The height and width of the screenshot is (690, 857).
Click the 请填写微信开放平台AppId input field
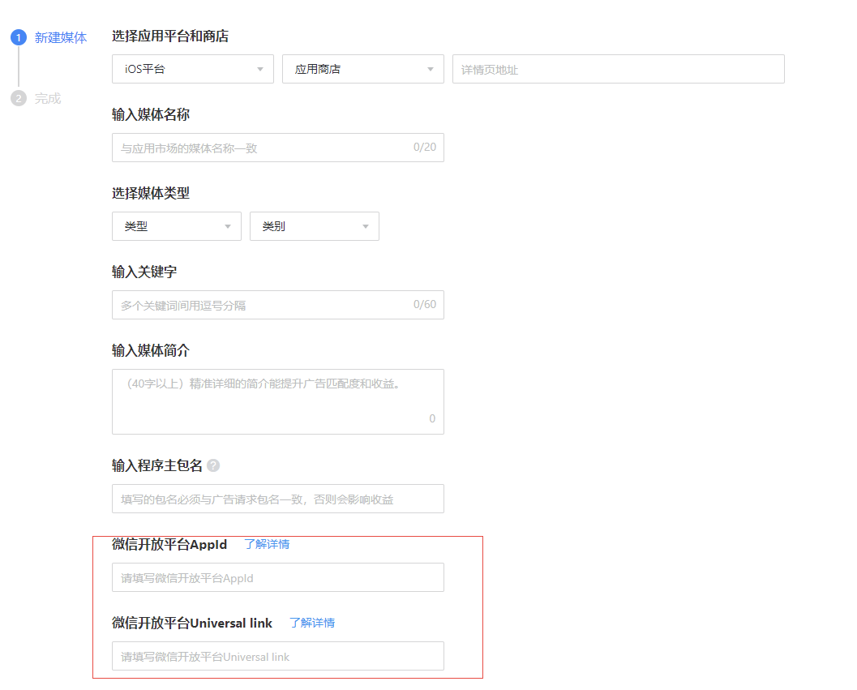(277, 577)
